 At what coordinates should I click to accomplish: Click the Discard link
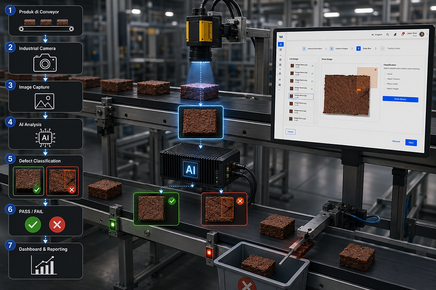[x=396, y=141]
